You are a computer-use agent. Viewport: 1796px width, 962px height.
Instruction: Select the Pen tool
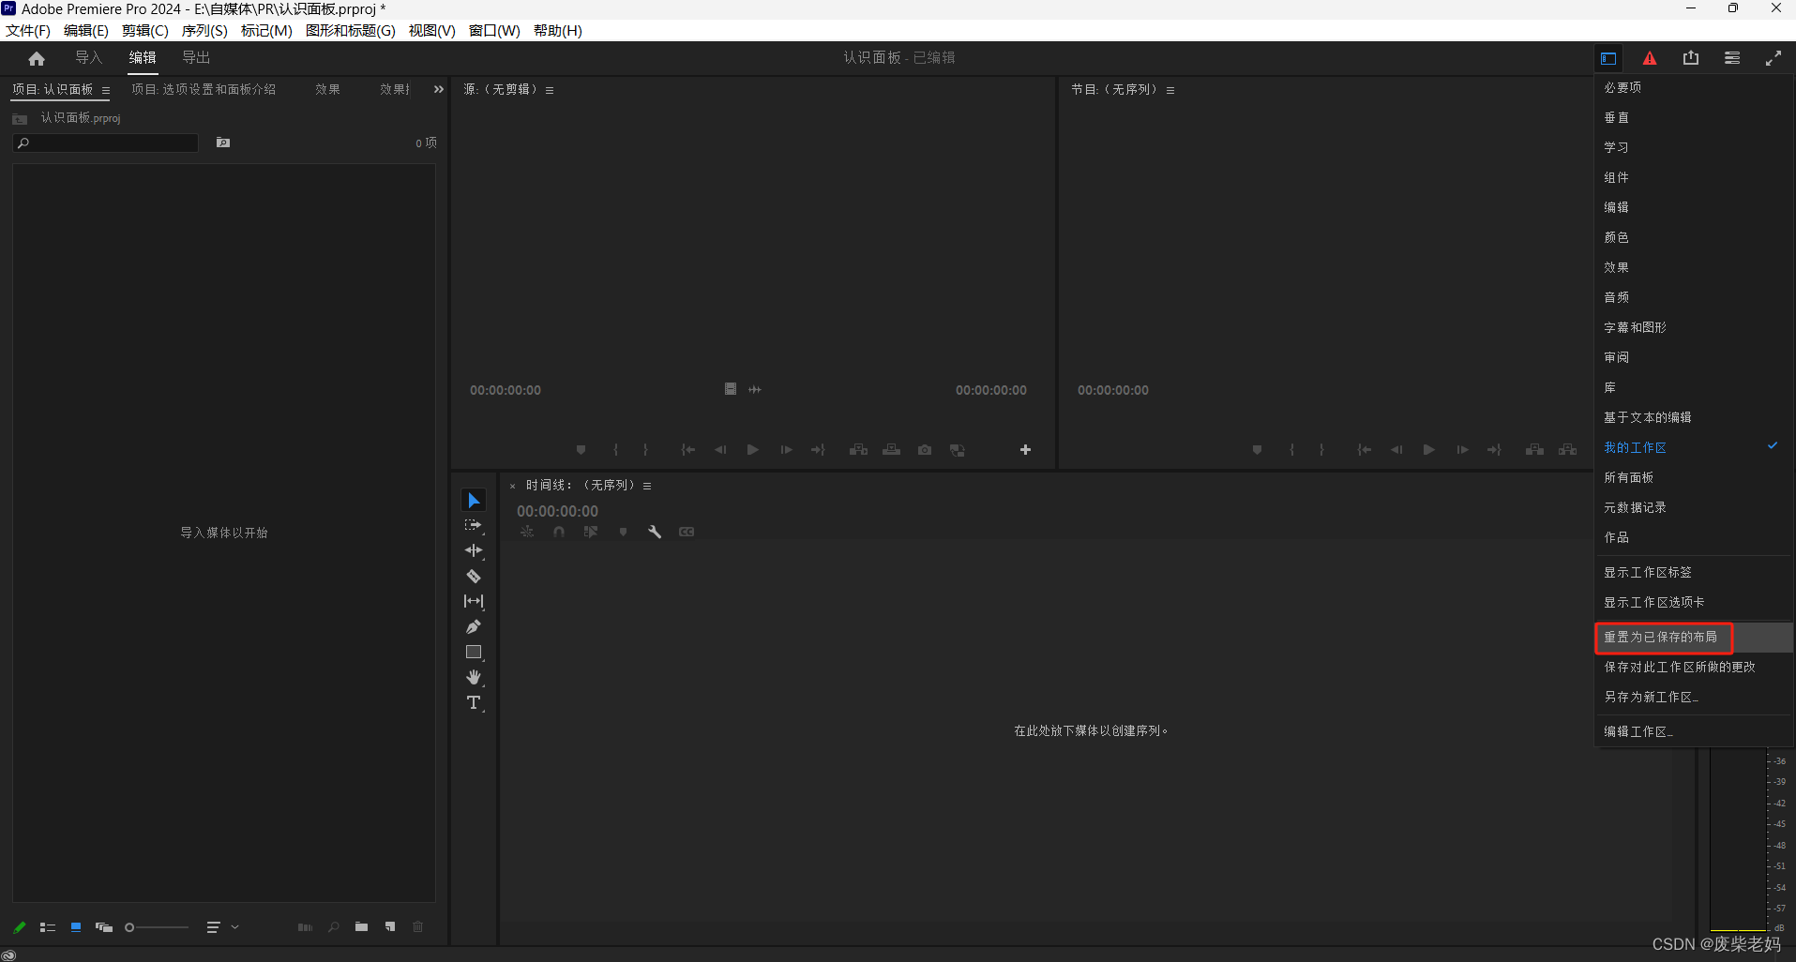(474, 627)
